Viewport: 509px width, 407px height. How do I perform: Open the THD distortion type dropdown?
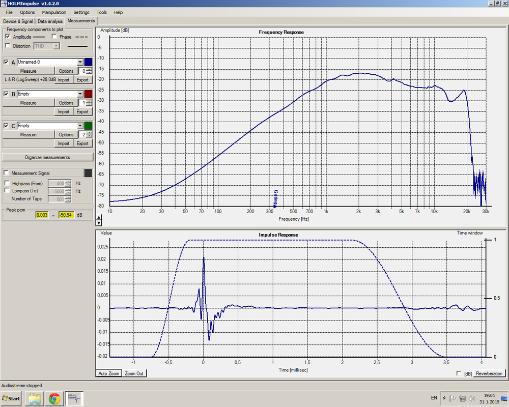click(56, 46)
